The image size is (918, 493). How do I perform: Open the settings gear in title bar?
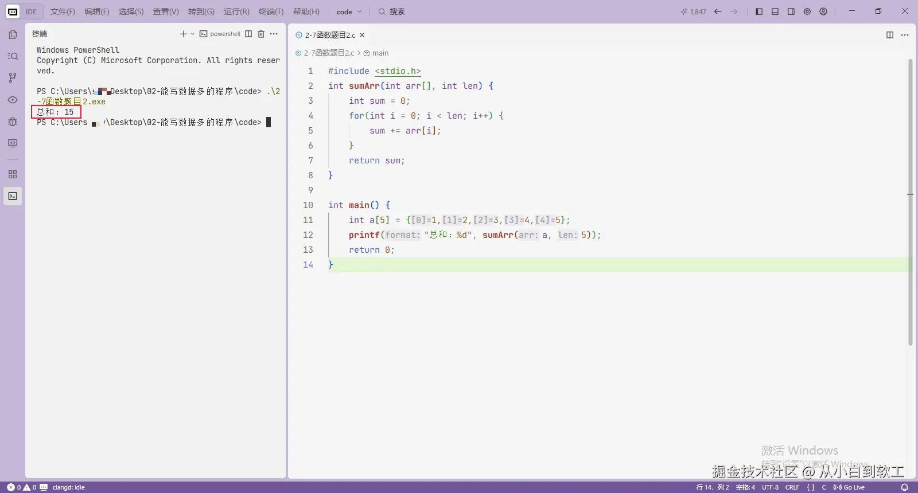pyautogui.click(x=807, y=11)
